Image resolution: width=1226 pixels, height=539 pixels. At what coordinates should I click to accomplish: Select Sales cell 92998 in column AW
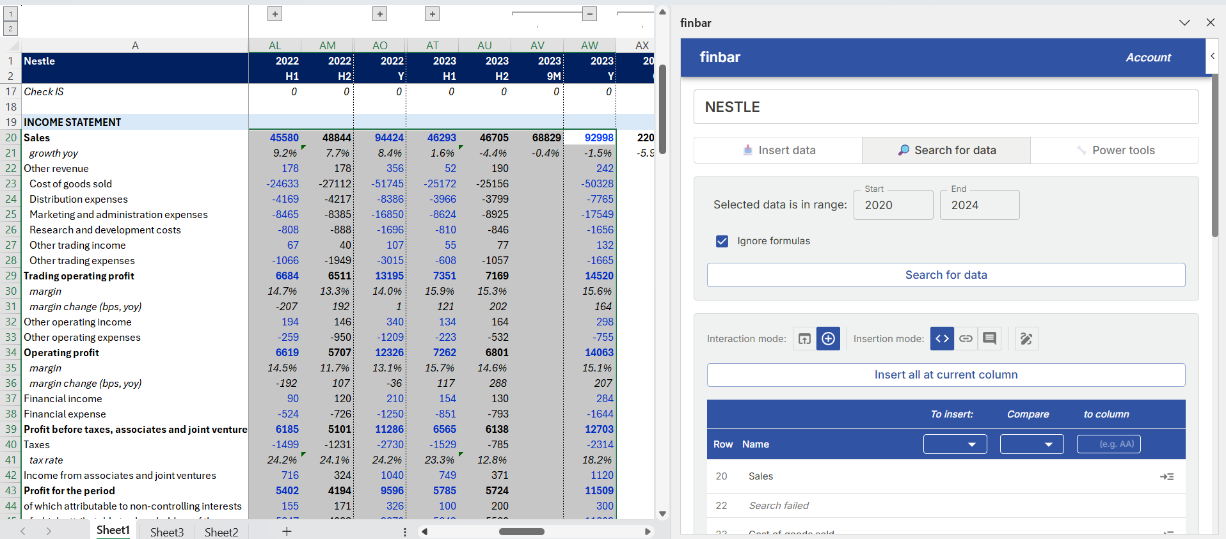[590, 137]
